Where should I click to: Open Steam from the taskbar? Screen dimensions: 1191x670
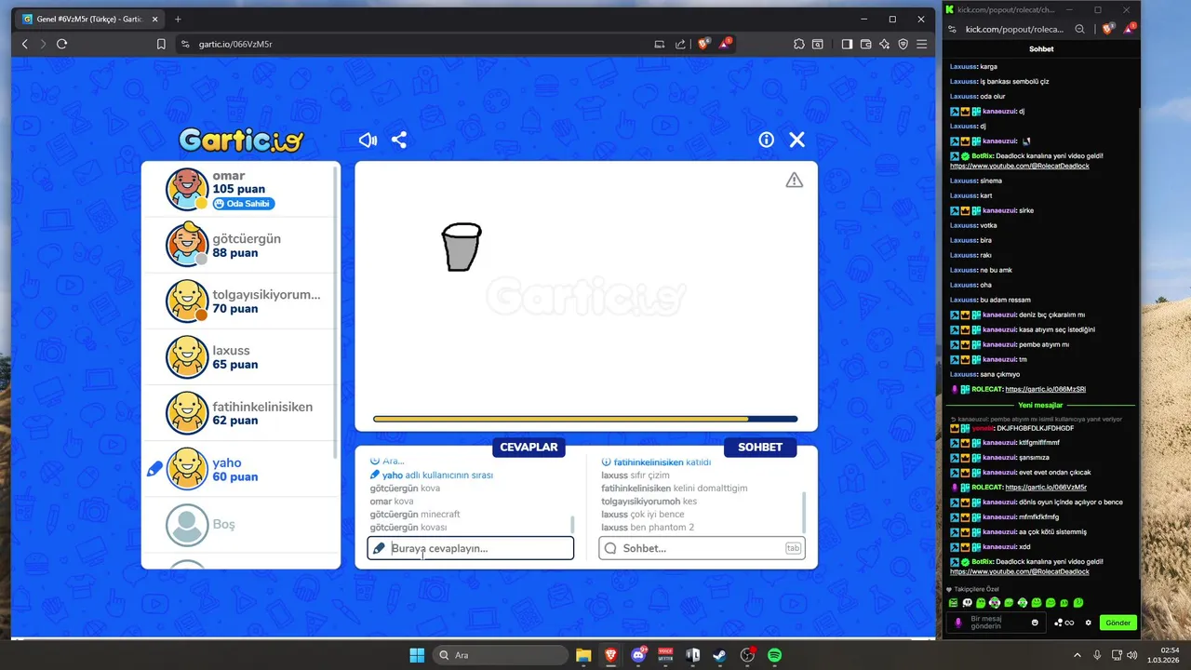[720, 655]
